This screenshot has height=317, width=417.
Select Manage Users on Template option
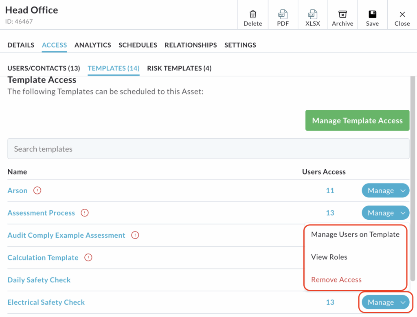(355, 234)
